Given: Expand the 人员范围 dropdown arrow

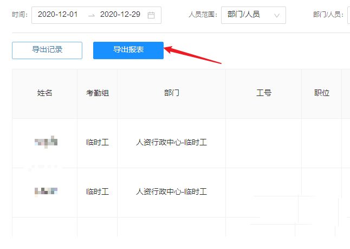Looking at the screenshot, I should coord(277,15).
